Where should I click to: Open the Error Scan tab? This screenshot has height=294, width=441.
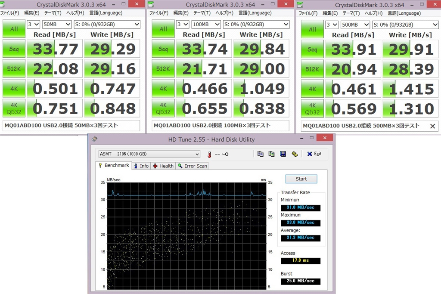coord(193,166)
